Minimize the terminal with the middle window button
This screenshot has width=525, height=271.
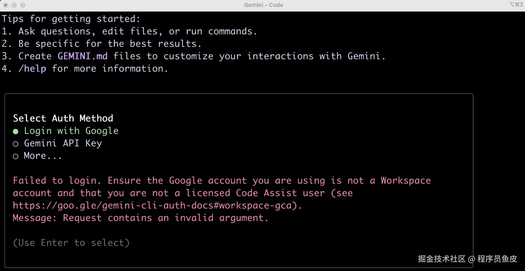(x=14, y=5)
